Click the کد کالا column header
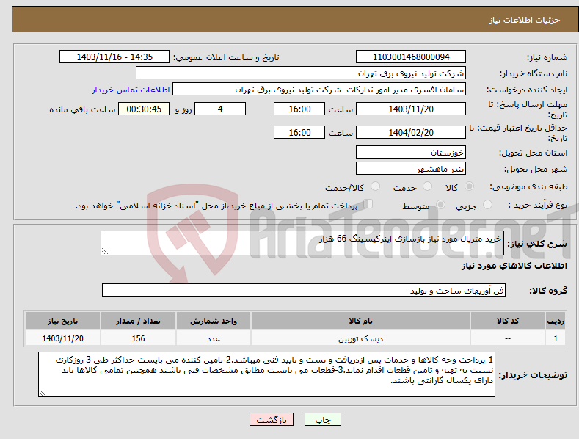This screenshot has height=439, width=579. pos(508,321)
